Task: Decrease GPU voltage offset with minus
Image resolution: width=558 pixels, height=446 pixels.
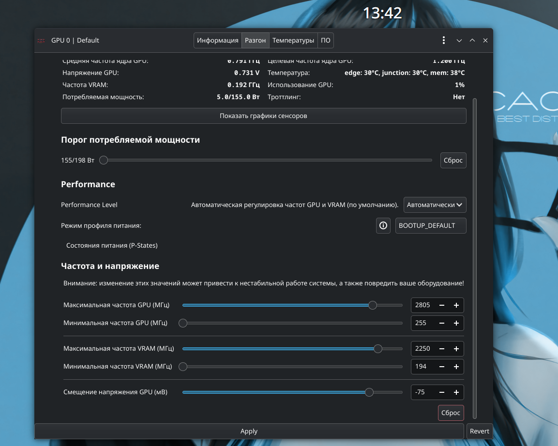Action: pos(442,392)
